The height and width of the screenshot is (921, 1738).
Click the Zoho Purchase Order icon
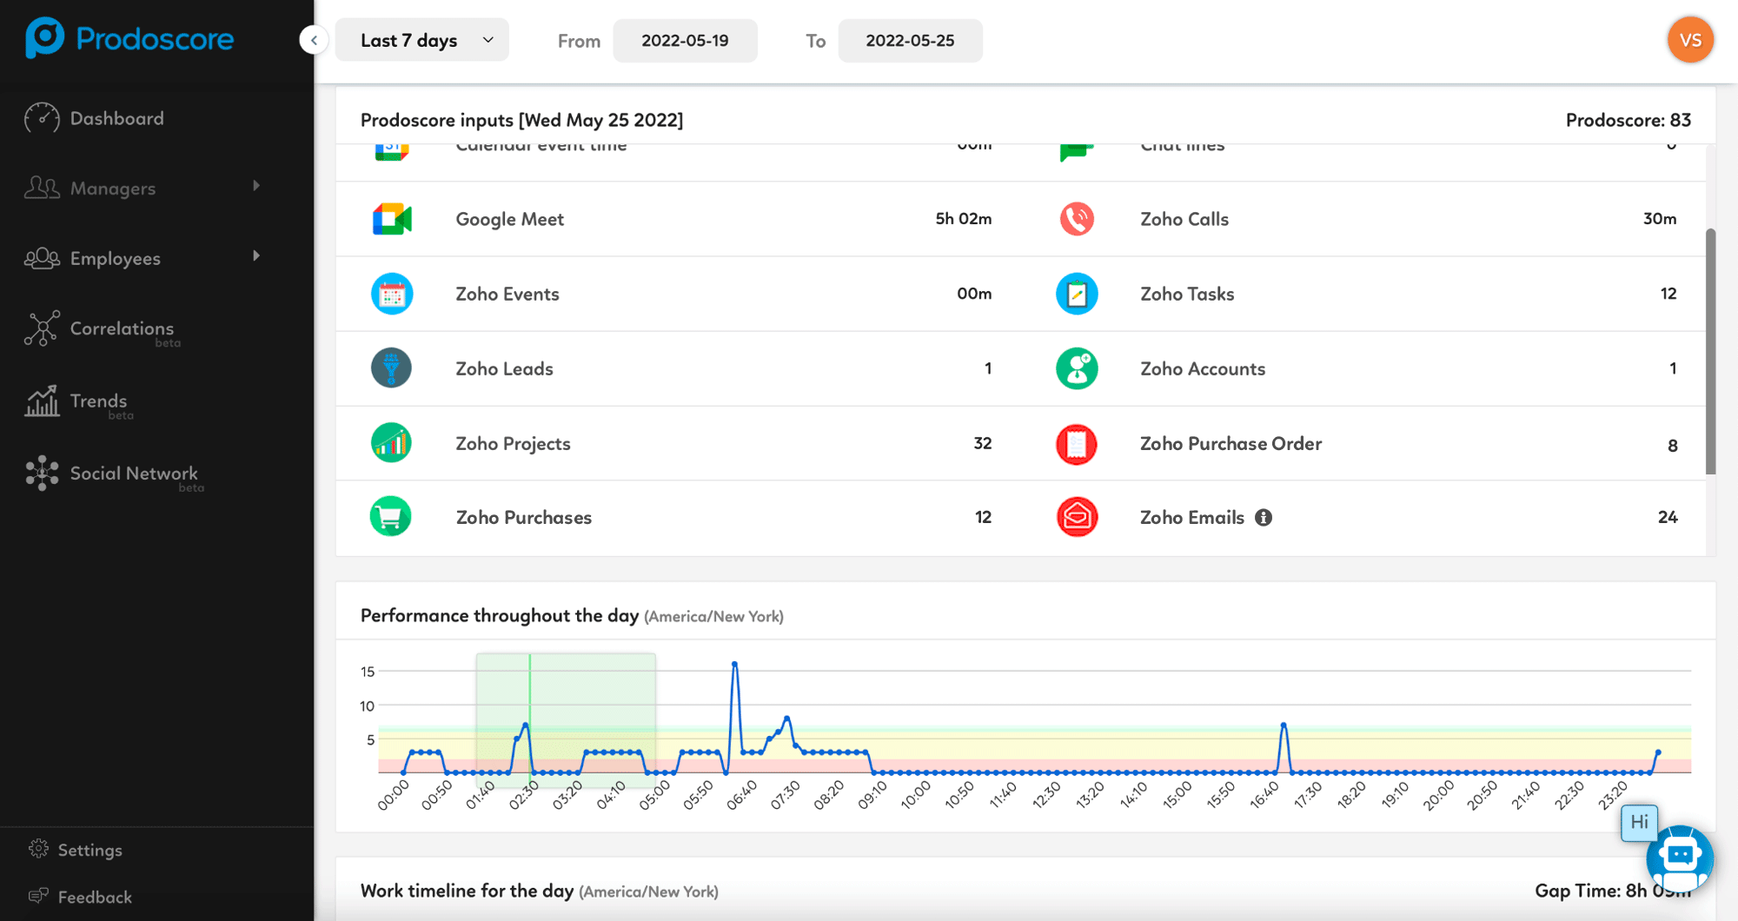pyautogui.click(x=1077, y=444)
